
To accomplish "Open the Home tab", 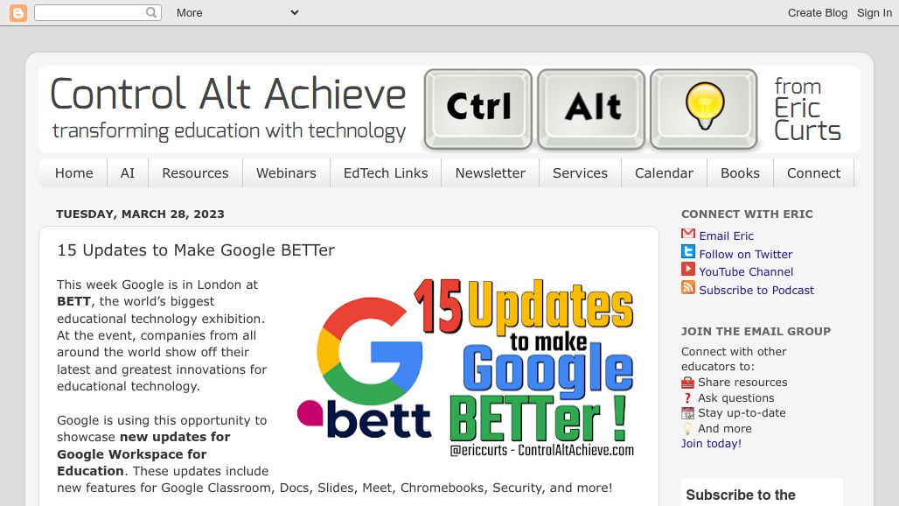I will click(x=74, y=173).
